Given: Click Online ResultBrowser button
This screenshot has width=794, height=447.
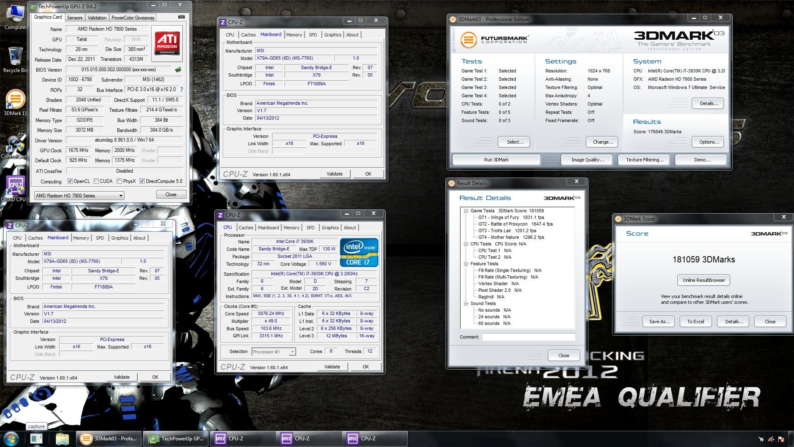Looking at the screenshot, I should point(704,280).
